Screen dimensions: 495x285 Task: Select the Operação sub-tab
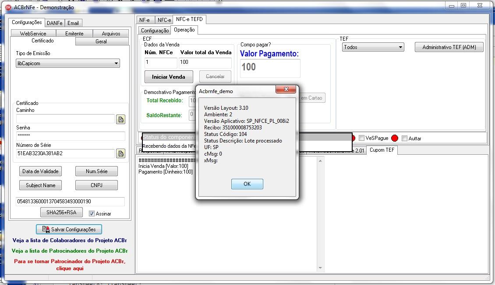(184, 30)
